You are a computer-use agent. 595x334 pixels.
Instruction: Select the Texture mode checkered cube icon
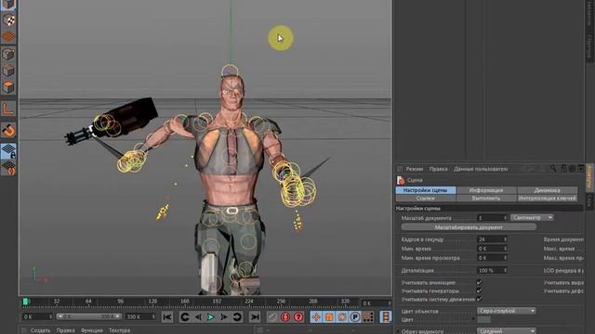click(x=8, y=20)
